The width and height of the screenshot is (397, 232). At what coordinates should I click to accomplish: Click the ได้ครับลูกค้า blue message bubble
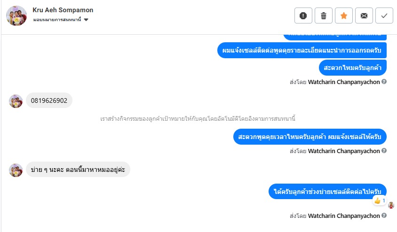328,191
